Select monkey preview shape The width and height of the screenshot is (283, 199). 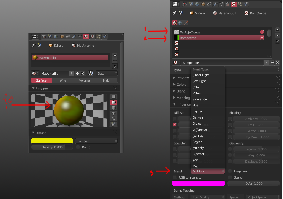click(114, 113)
